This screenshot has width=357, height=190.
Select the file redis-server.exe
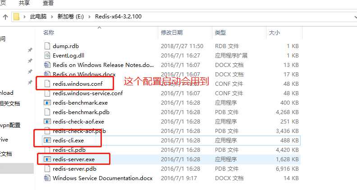coord(73,159)
